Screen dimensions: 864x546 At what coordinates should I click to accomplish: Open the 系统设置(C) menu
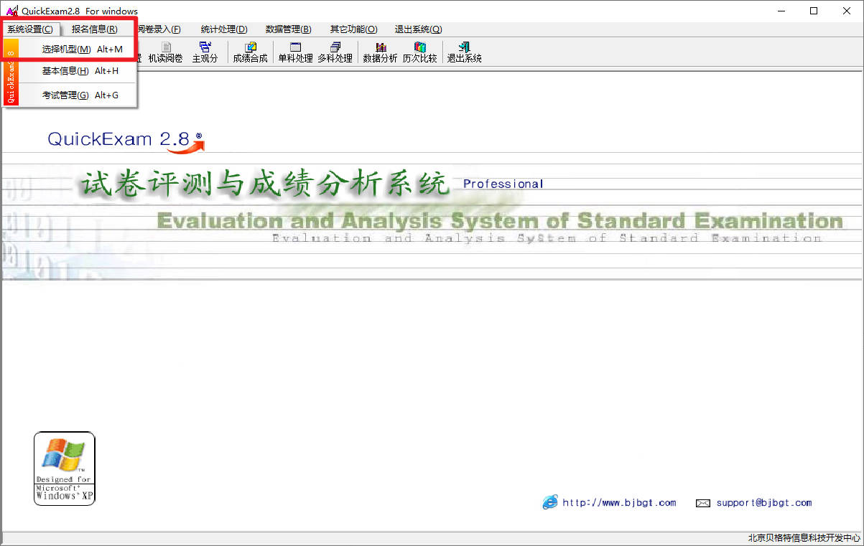click(30, 29)
